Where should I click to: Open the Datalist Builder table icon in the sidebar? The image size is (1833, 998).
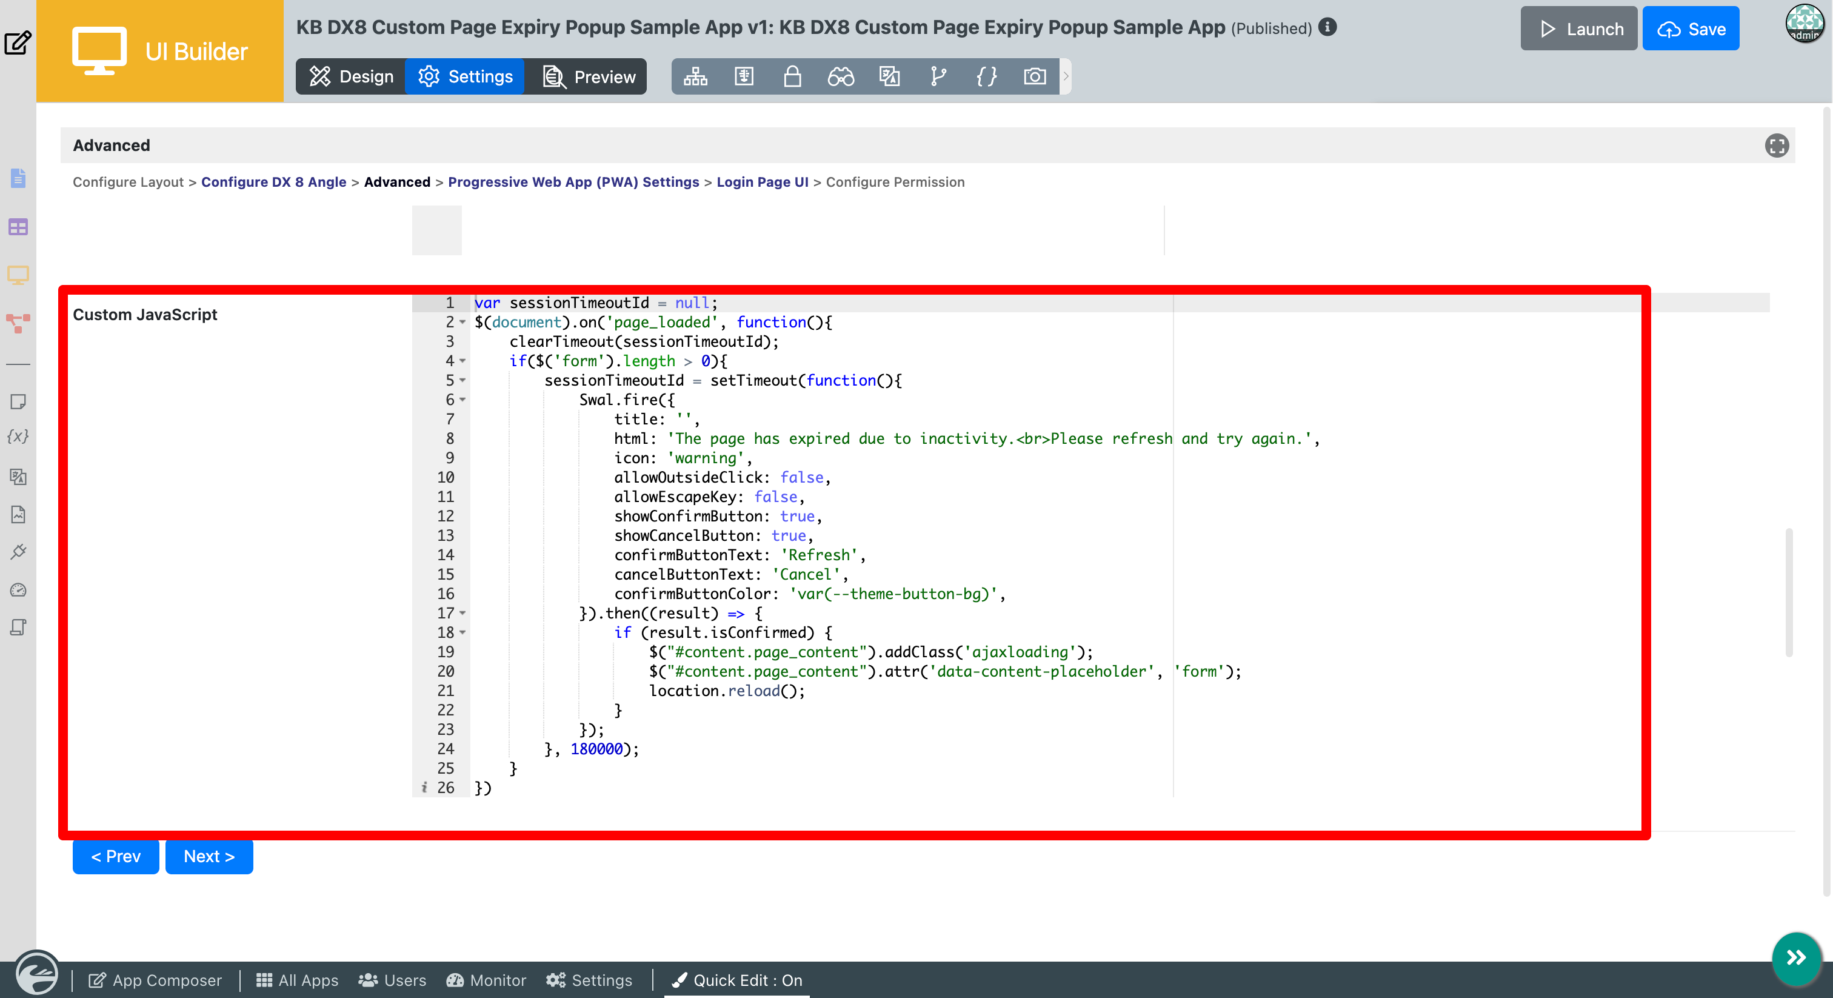point(18,227)
